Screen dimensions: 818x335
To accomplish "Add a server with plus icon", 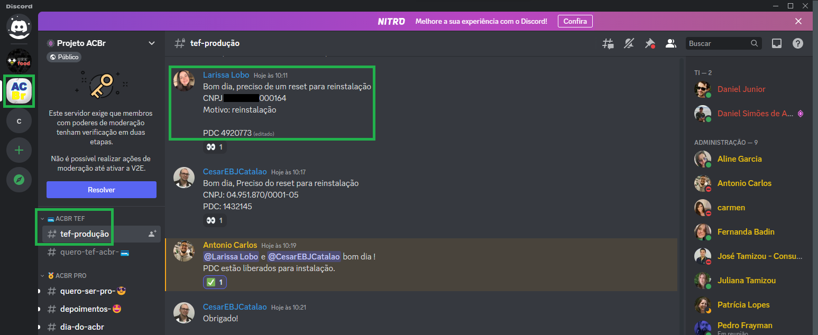I will click(x=19, y=150).
